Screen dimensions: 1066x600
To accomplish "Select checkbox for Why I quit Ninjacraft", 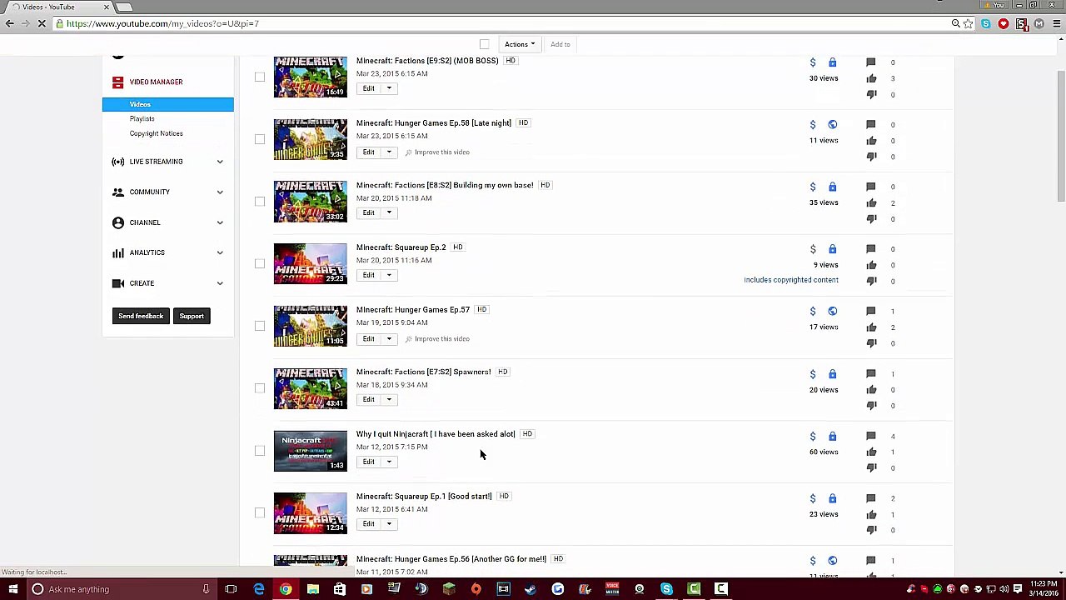I will [260, 450].
